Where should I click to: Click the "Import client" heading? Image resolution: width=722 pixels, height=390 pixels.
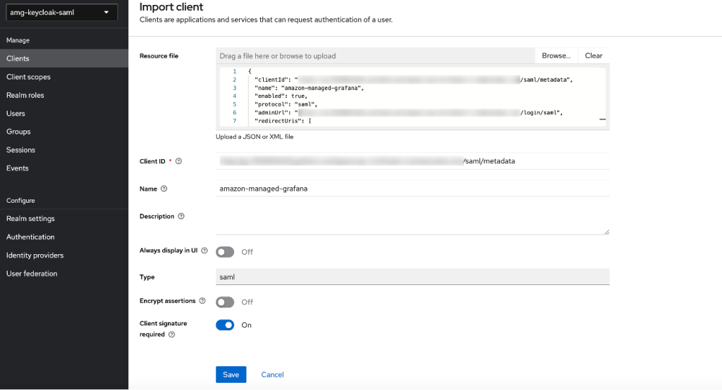(171, 7)
